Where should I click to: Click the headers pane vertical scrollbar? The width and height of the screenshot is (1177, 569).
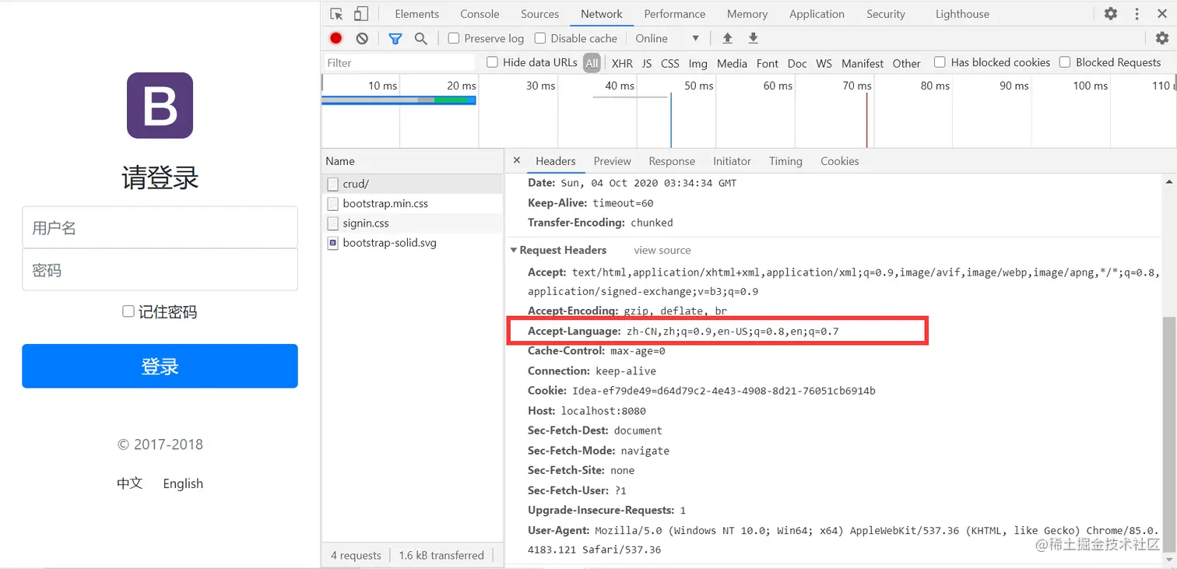(x=1169, y=436)
